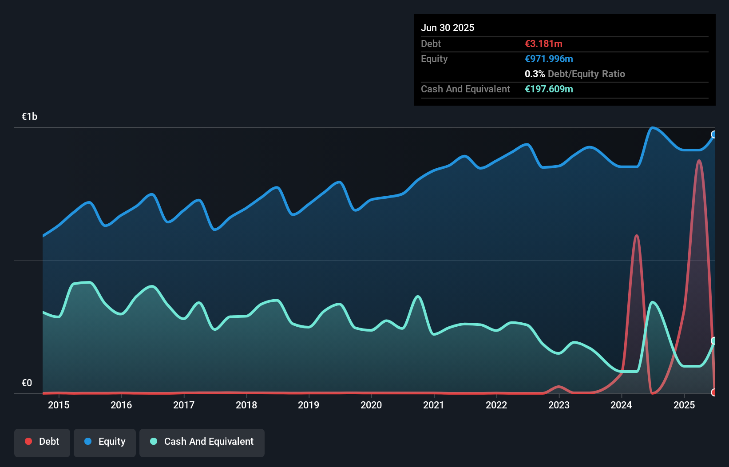
Task: Click the teal Cash endpoint marker on chart
Action: pyautogui.click(x=714, y=341)
